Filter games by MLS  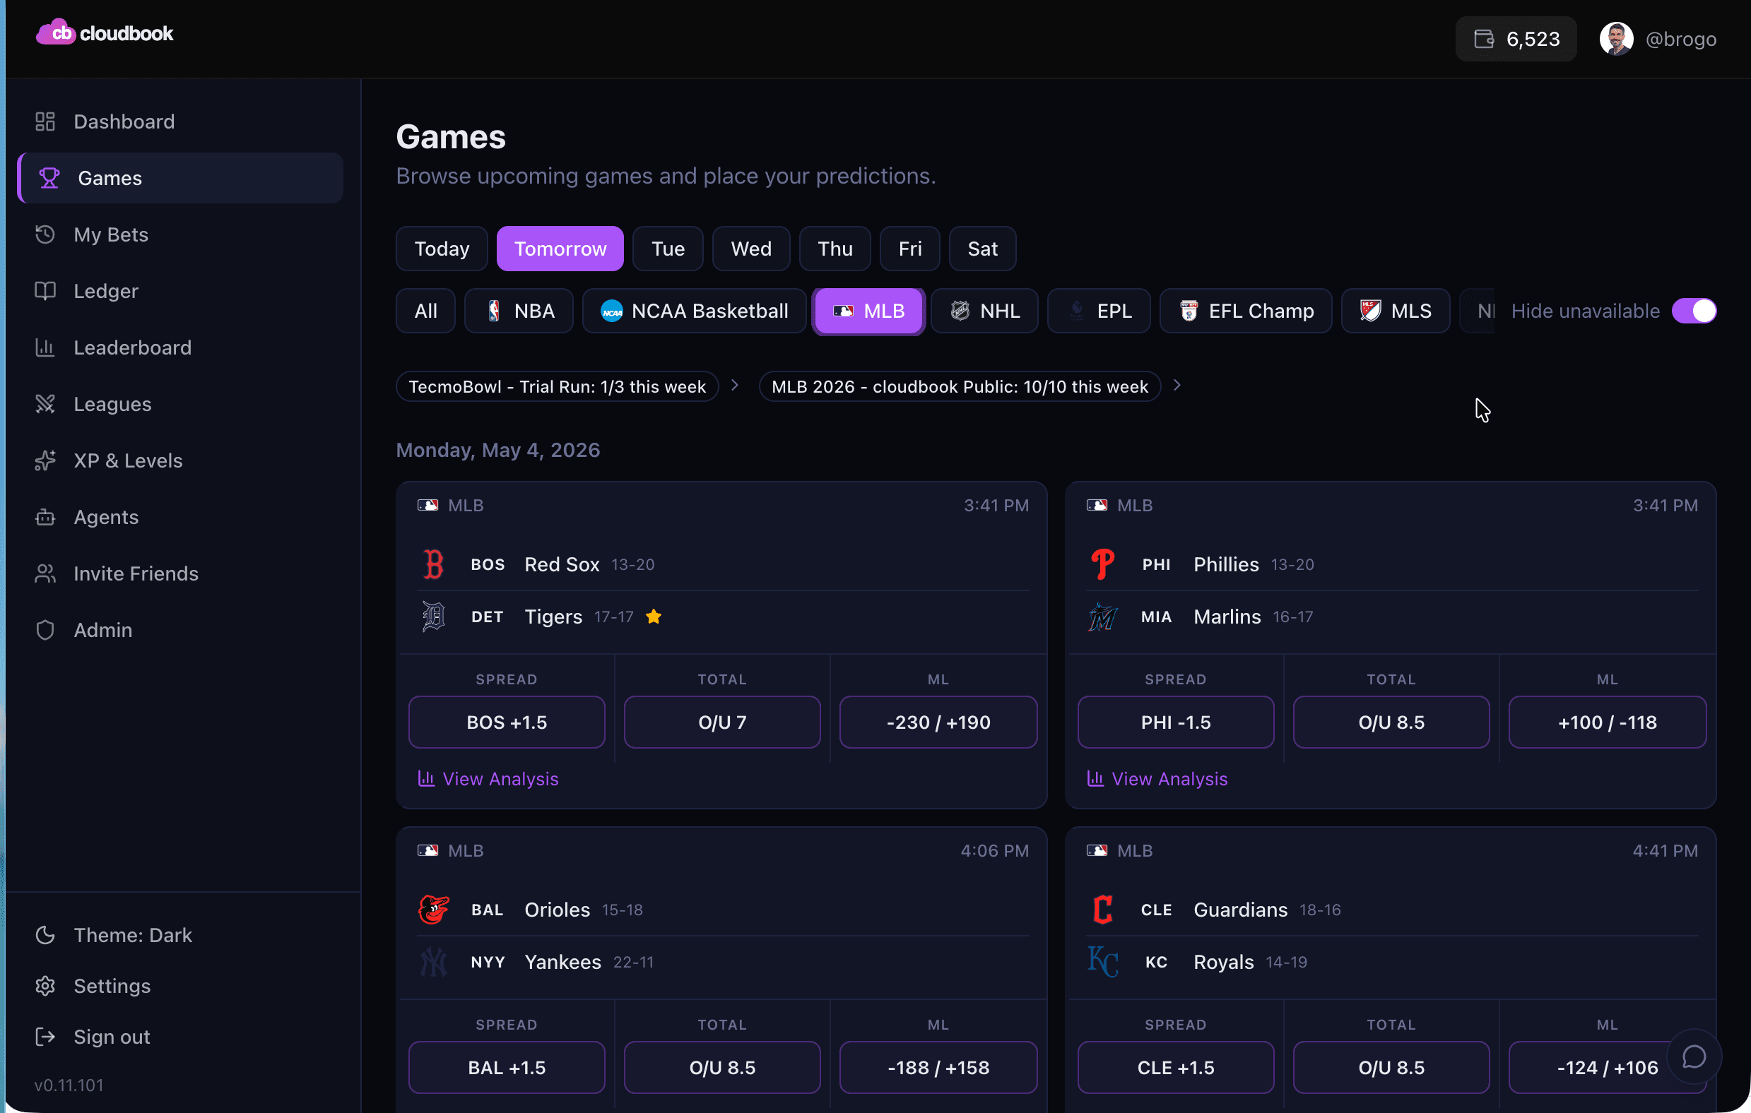coord(1396,311)
